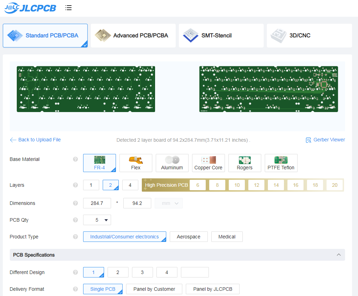Viewport: 358px width, 296px height.
Task: Click the 3D/CNC cube icon
Action: pos(279,36)
